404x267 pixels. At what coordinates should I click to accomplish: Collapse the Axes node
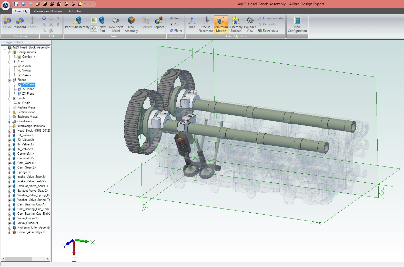(10, 62)
